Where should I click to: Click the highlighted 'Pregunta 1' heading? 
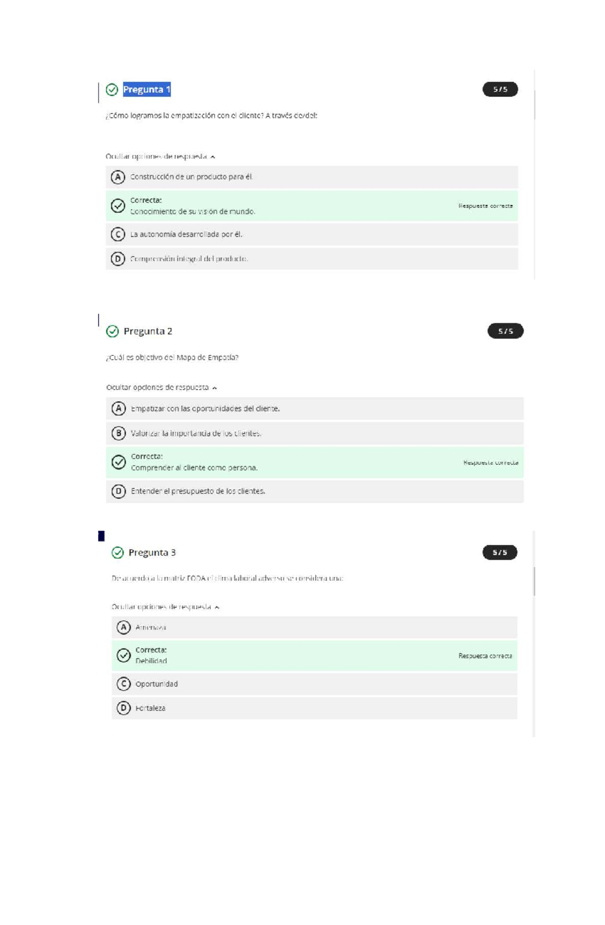coord(147,90)
